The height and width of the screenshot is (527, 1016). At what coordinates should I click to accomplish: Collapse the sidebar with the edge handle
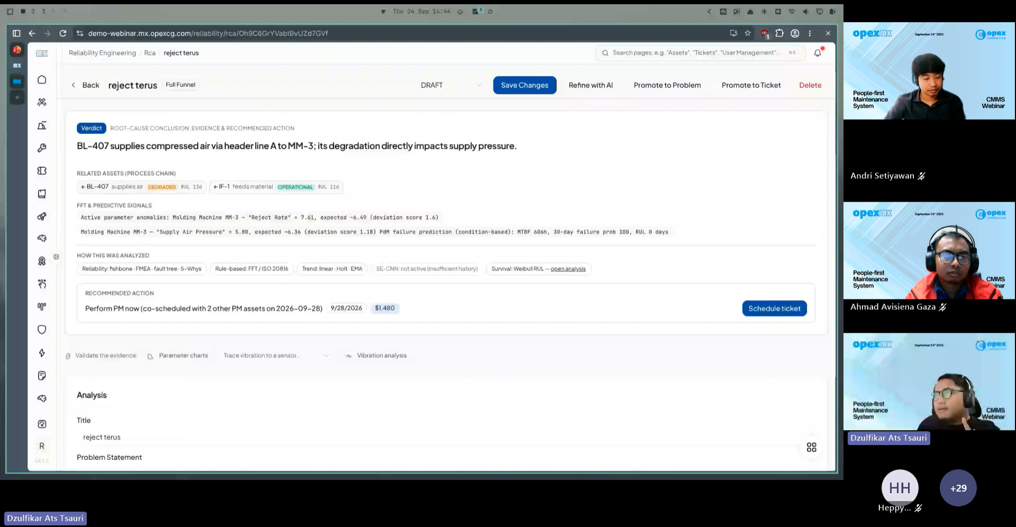point(56,257)
